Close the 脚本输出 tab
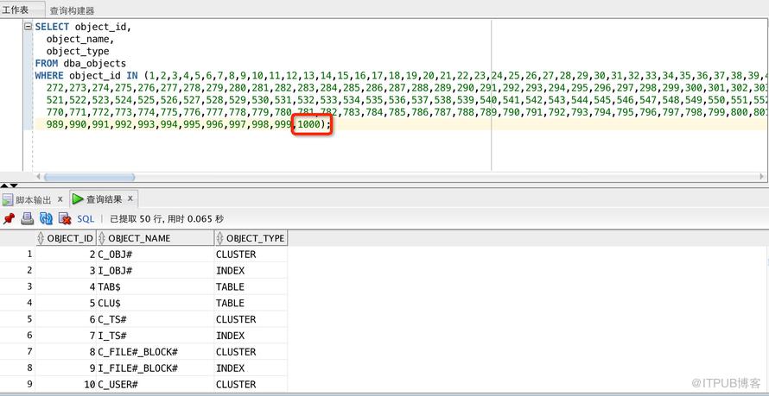The image size is (769, 396). (x=60, y=199)
